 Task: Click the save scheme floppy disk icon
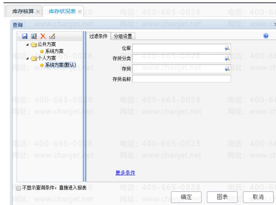pos(25,36)
